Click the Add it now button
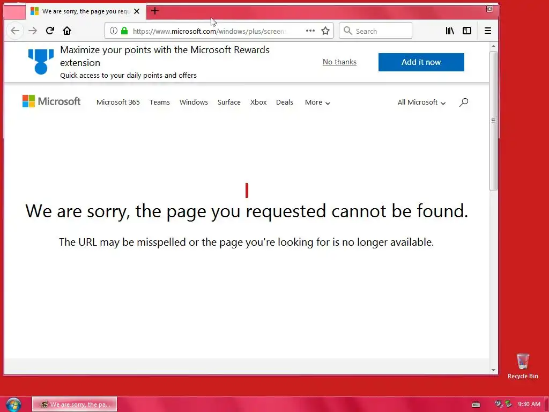Screen dimensions: 549x412 click(421, 62)
